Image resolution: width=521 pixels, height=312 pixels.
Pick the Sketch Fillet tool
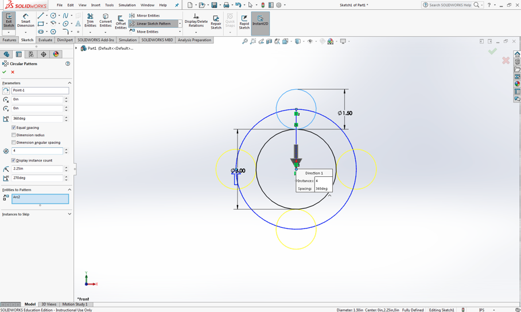(x=65, y=32)
